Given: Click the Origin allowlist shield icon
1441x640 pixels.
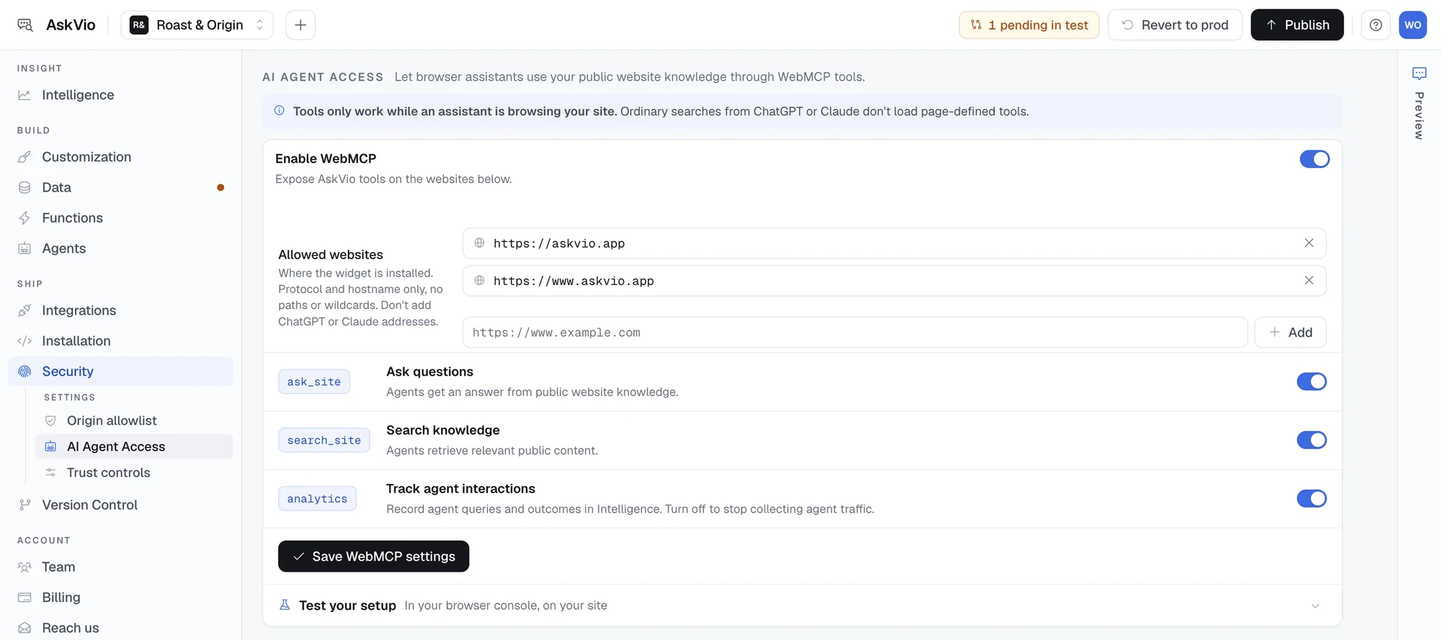Looking at the screenshot, I should pos(50,420).
